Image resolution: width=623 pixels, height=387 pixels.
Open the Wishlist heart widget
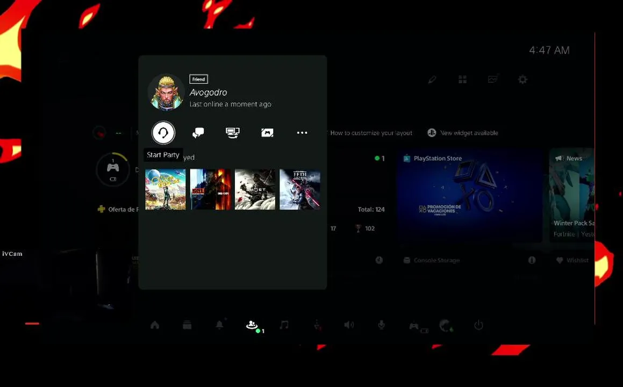(x=572, y=260)
